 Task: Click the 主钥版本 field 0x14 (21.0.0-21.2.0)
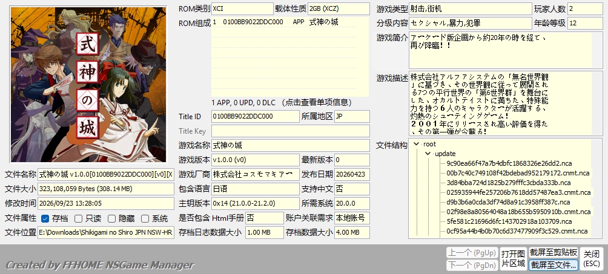[255, 203]
